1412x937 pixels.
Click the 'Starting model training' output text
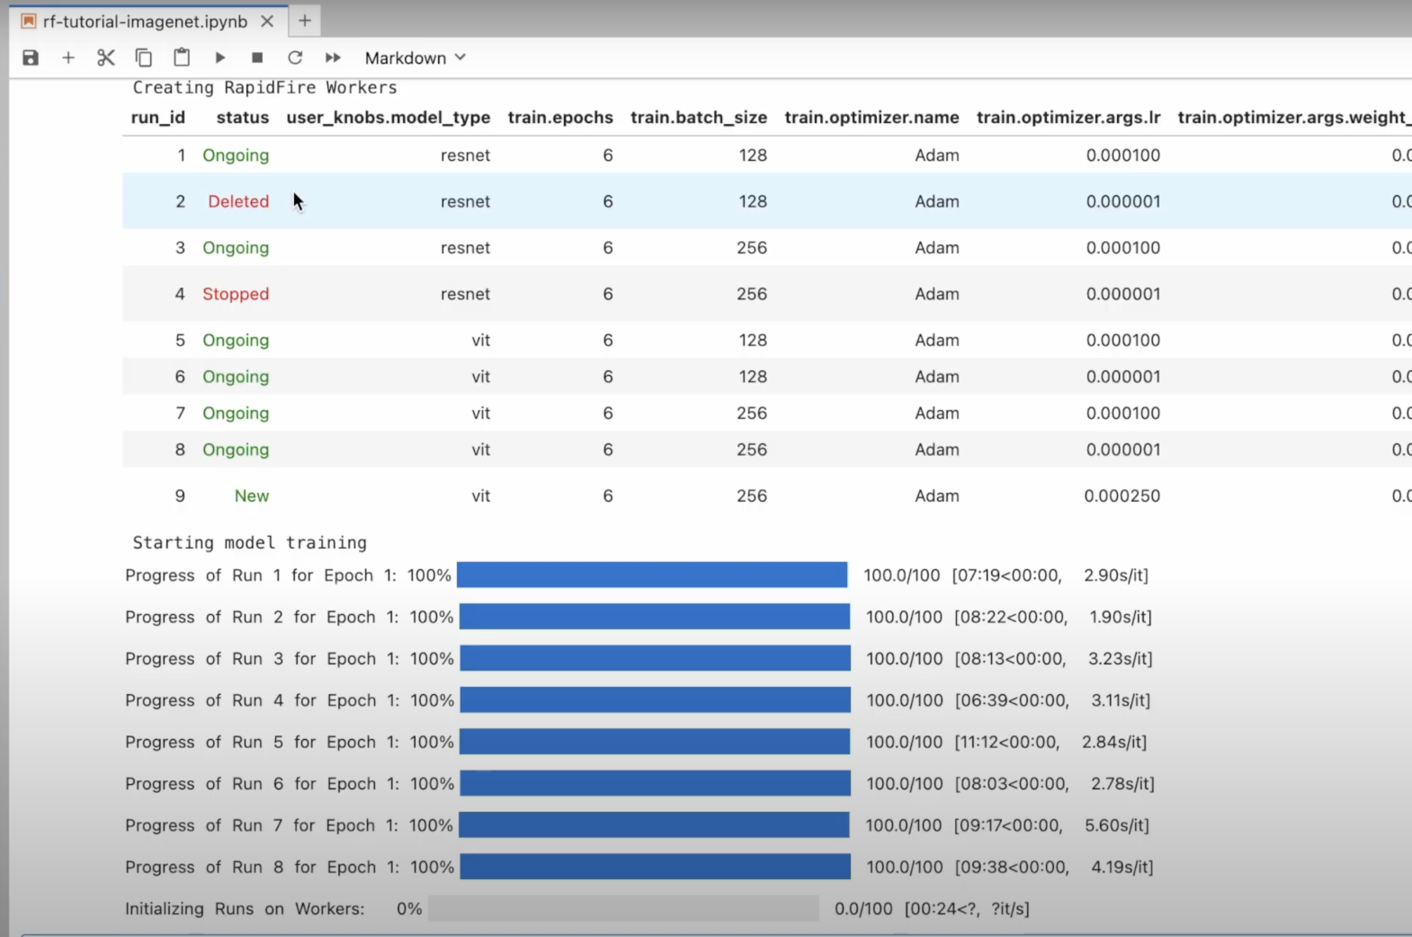tap(250, 542)
